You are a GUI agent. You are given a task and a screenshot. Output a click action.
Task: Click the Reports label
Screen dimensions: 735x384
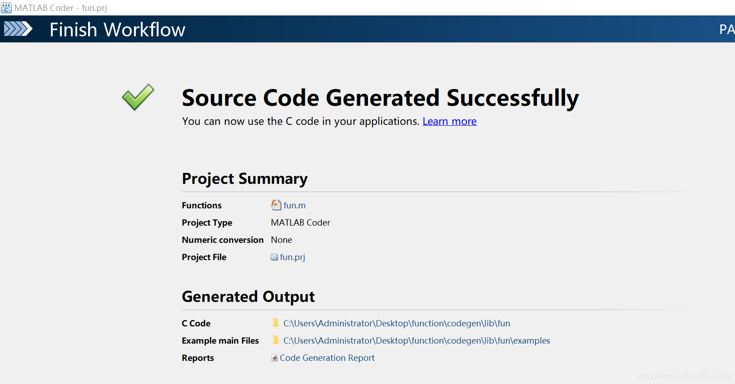click(198, 358)
